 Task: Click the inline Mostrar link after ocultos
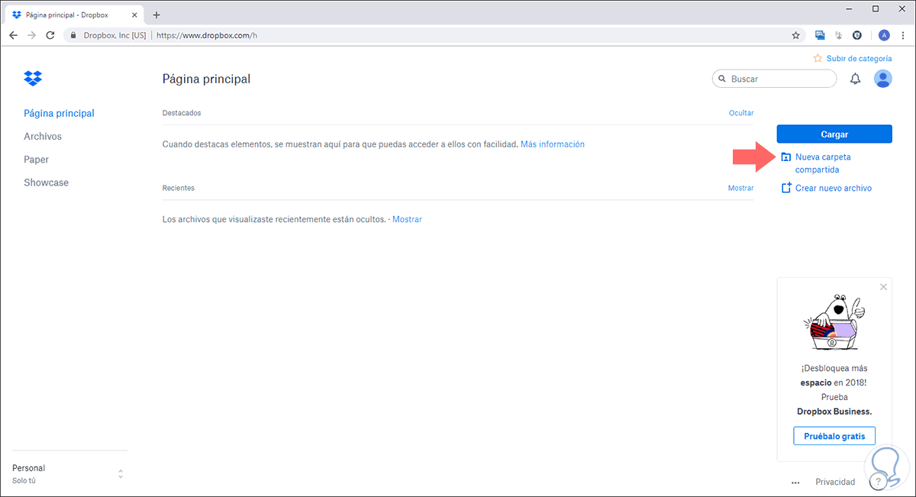tap(407, 219)
